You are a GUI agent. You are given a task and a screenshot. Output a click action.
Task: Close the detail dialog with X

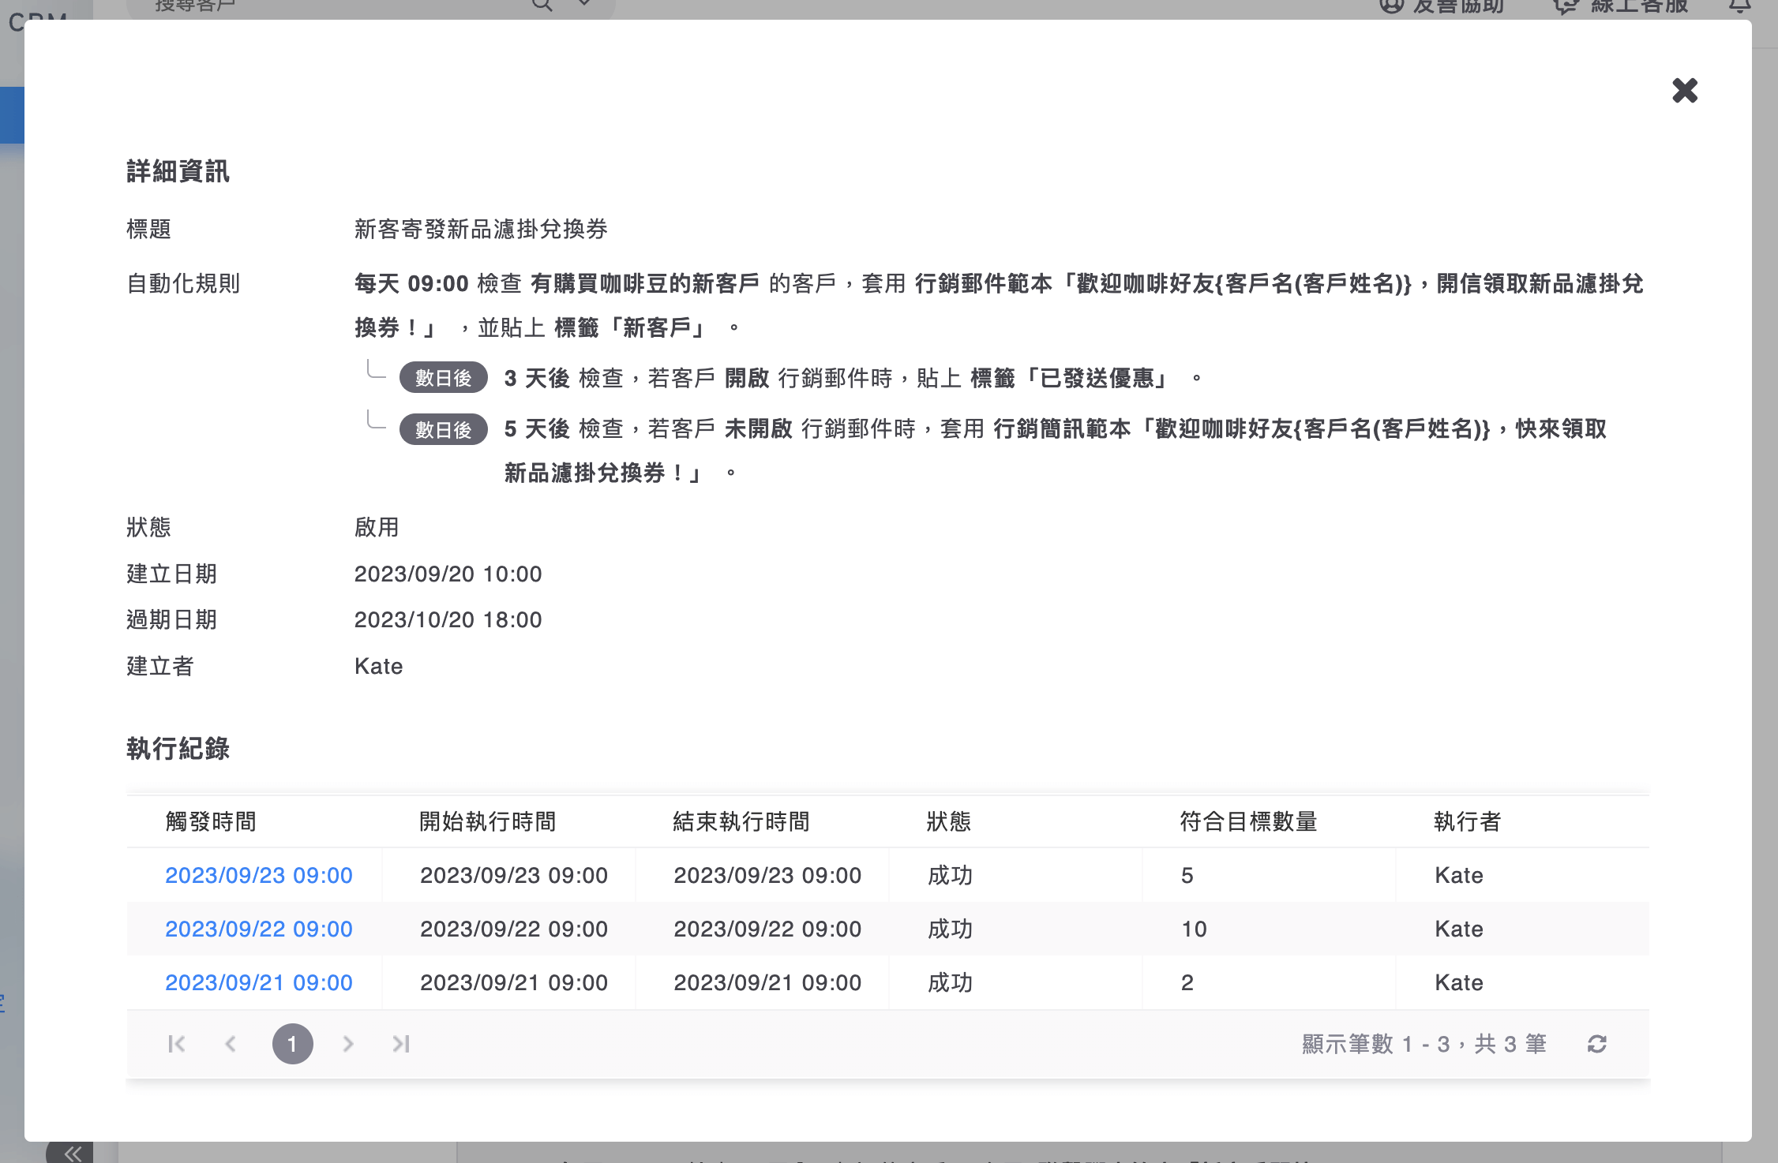[x=1684, y=91]
